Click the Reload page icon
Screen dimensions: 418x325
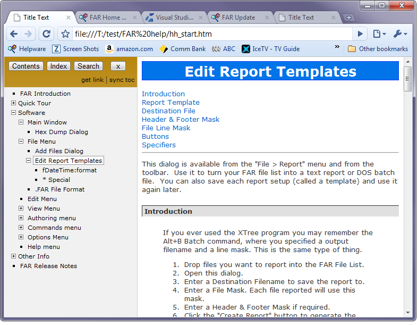(46, 34)
